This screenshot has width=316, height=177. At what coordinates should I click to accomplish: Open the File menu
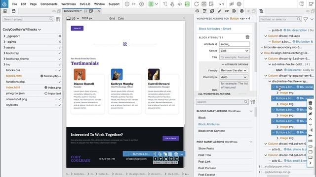(14, 4)
